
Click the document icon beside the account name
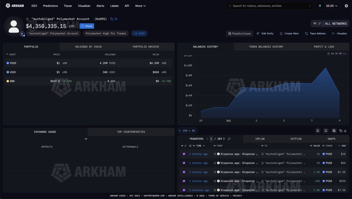27,19
